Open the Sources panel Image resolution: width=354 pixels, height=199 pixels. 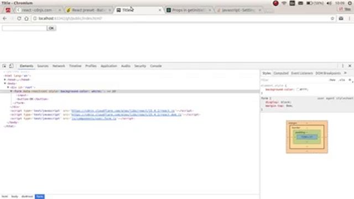(43, 66)
